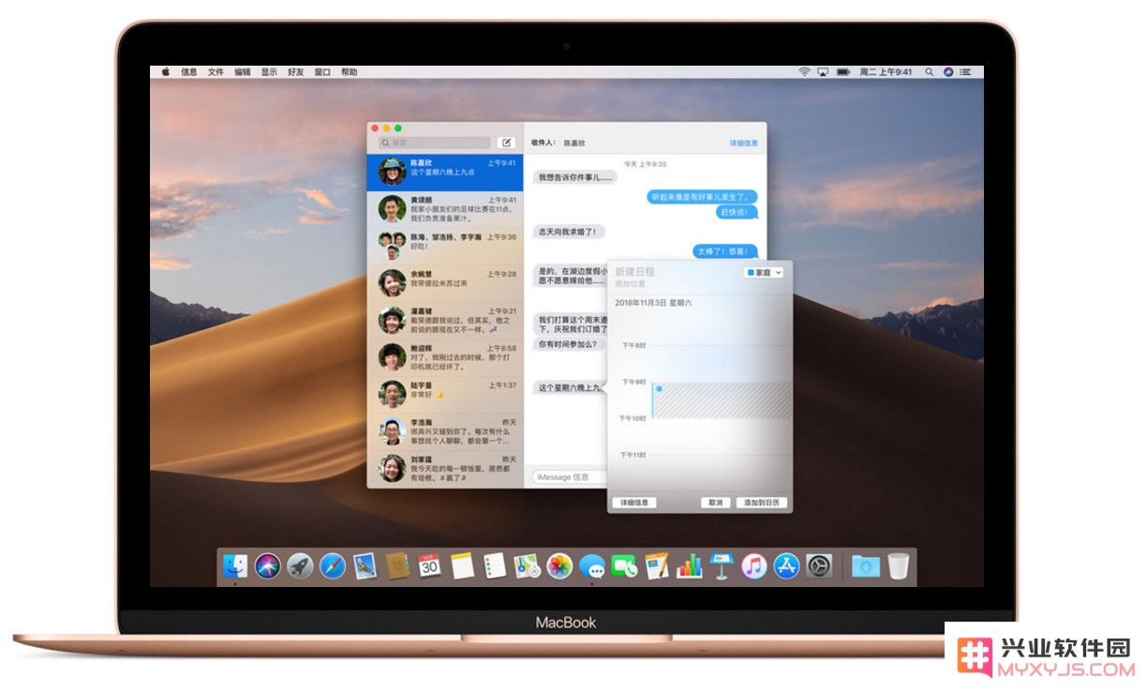Open the 帮助 menu
Screen dimensions: 1147x692
(349, 71)
